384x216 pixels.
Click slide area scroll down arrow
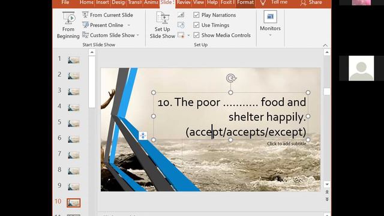[x=327, y=184]
